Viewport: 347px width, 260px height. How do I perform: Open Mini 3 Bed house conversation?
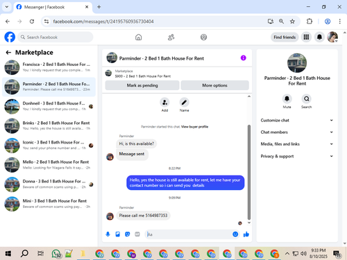tap(49, 204)
